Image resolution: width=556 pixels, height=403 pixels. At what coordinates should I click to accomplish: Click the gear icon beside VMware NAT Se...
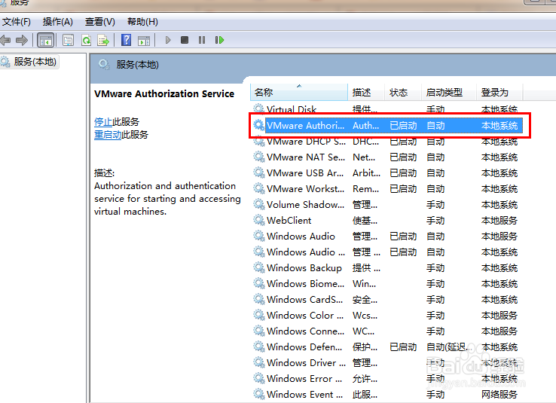[x=259, y=157]
